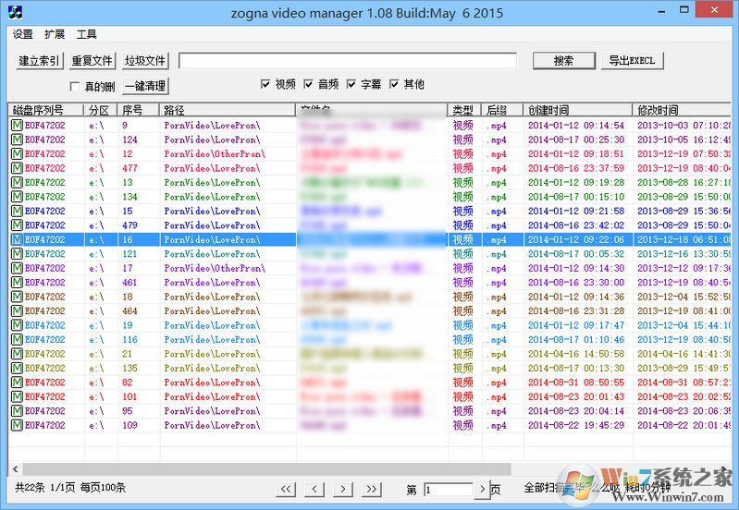The image size is (739, 510).
Task: Click the 建立索引 button
Action: [x=39, y=61]
